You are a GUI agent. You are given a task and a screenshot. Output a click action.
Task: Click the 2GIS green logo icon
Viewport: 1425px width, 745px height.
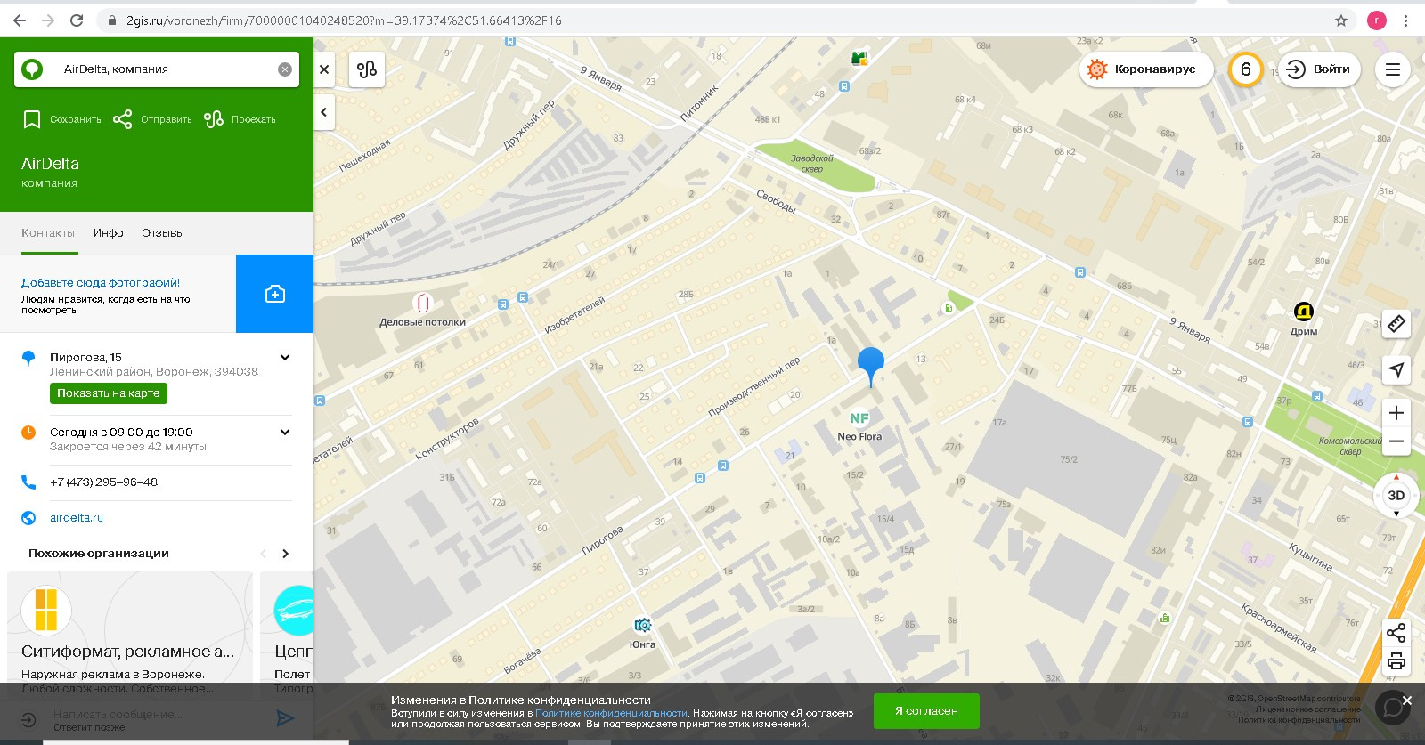point(32,69)
